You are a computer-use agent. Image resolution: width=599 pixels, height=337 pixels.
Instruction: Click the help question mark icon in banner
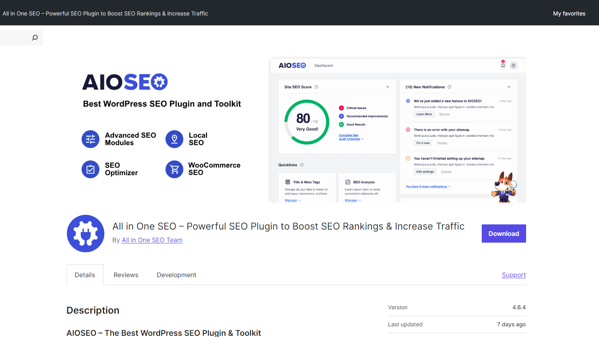point(513,65)
